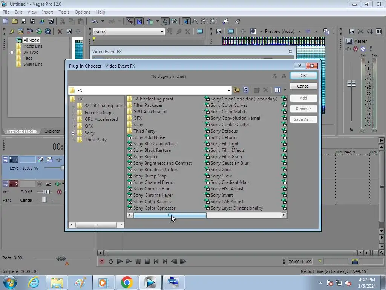Select the Envelope Edit Tool
Viewport: 386px width, 290px height.
[x=195, y=21]
